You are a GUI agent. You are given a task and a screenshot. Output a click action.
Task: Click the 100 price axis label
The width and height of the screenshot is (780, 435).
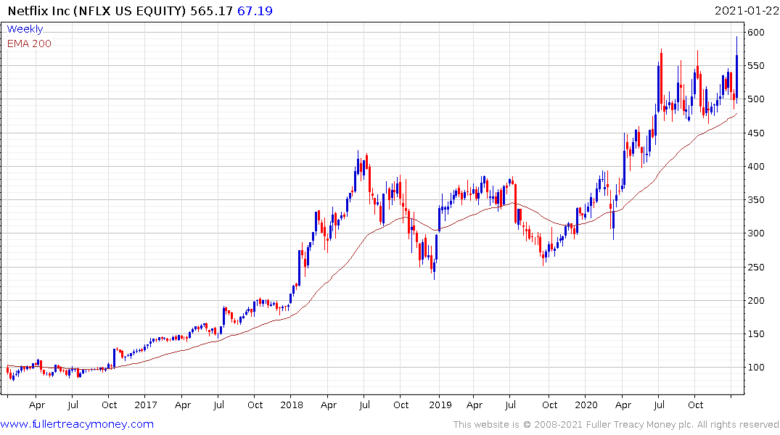click(755, 368)
